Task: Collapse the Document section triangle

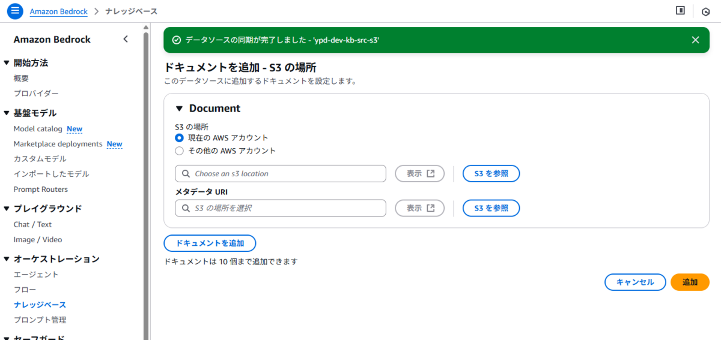Action: coord(178,109)
